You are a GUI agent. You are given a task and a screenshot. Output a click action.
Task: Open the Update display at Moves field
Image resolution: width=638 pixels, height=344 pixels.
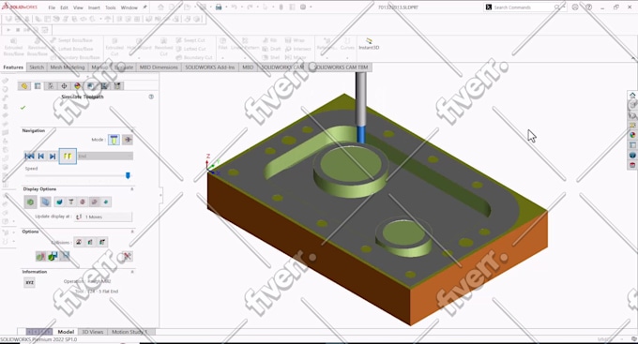pos(103,217)
